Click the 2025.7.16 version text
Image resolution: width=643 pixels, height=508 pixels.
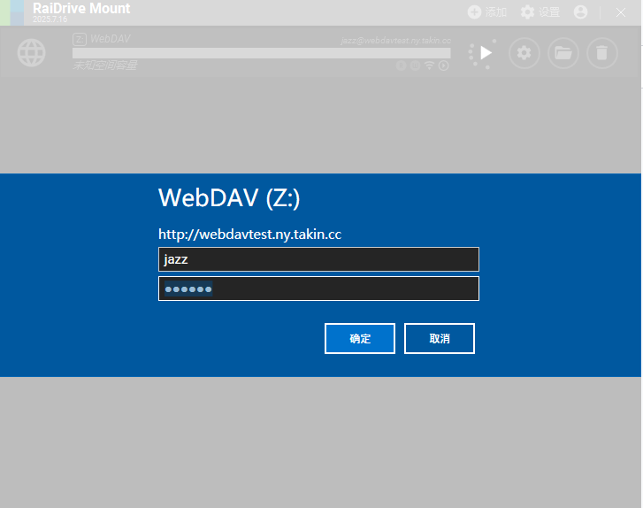click(50, 19)
